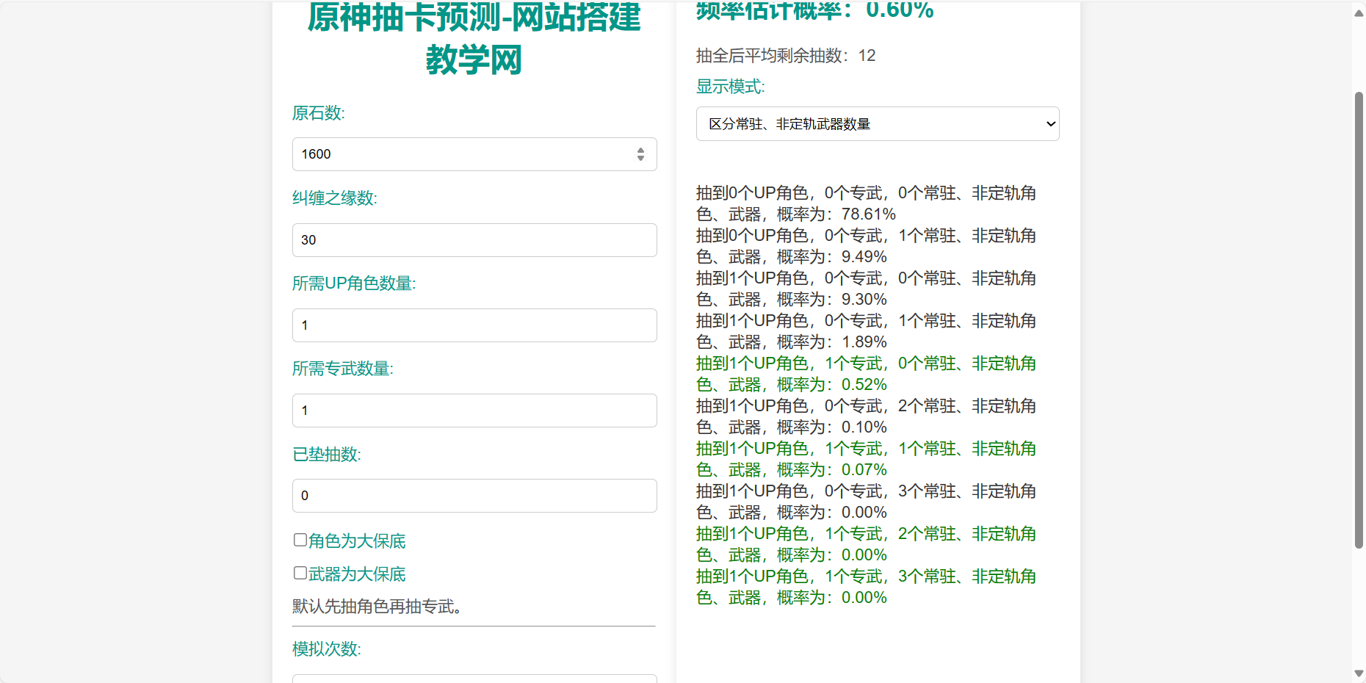Click the 所需专武数量 input box

pos(474,411)
